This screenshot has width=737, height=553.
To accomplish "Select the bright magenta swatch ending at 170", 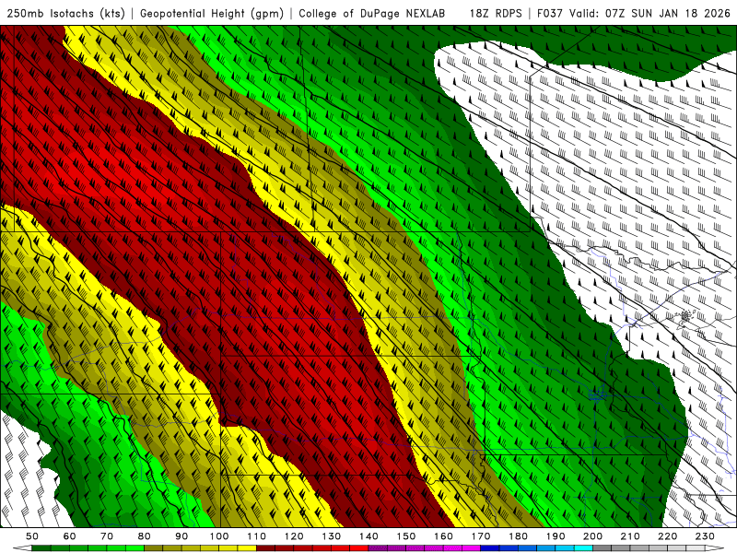I will pyautogui.click(x=472, y=548).
